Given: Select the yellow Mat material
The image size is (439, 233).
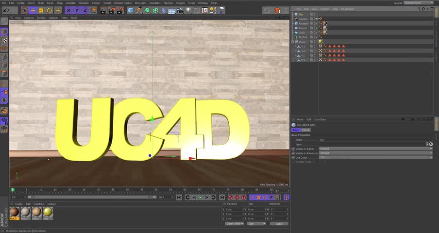Looking at the screenshot, I should (48, 214).
